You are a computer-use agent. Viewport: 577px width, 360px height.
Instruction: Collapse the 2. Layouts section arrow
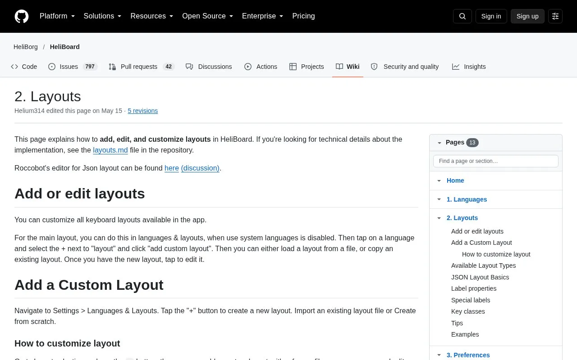point(439,218)
